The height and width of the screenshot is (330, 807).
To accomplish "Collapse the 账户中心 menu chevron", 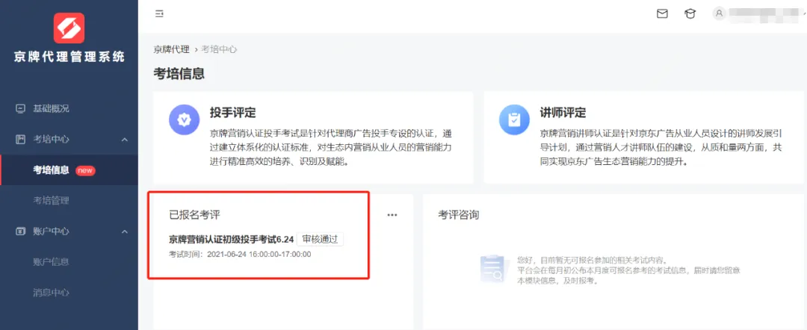I will pos(125,232).
